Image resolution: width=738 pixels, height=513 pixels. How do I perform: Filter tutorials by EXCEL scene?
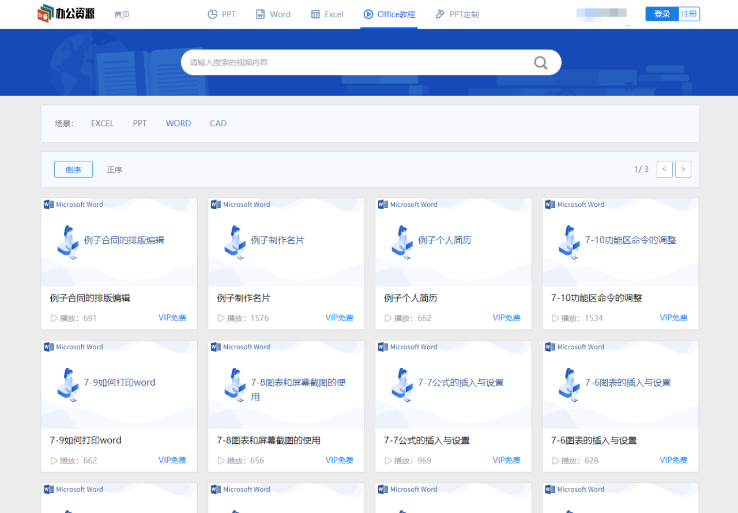pos(103,123)
